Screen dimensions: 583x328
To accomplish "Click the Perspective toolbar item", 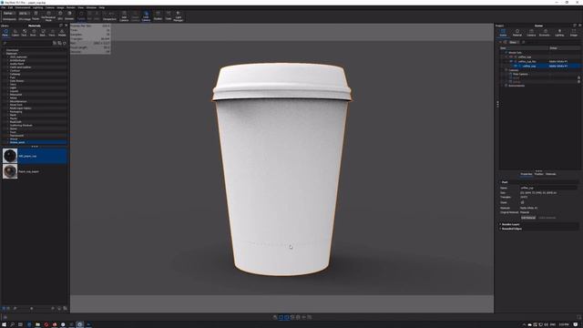I will point(109,15).
